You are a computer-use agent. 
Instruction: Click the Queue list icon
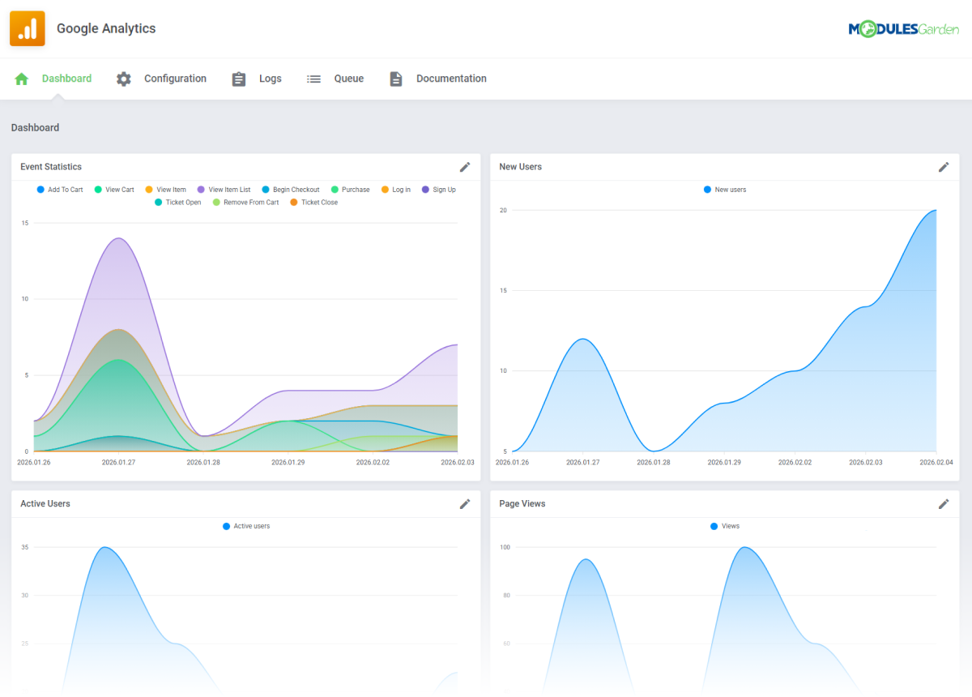click(313, 79)
